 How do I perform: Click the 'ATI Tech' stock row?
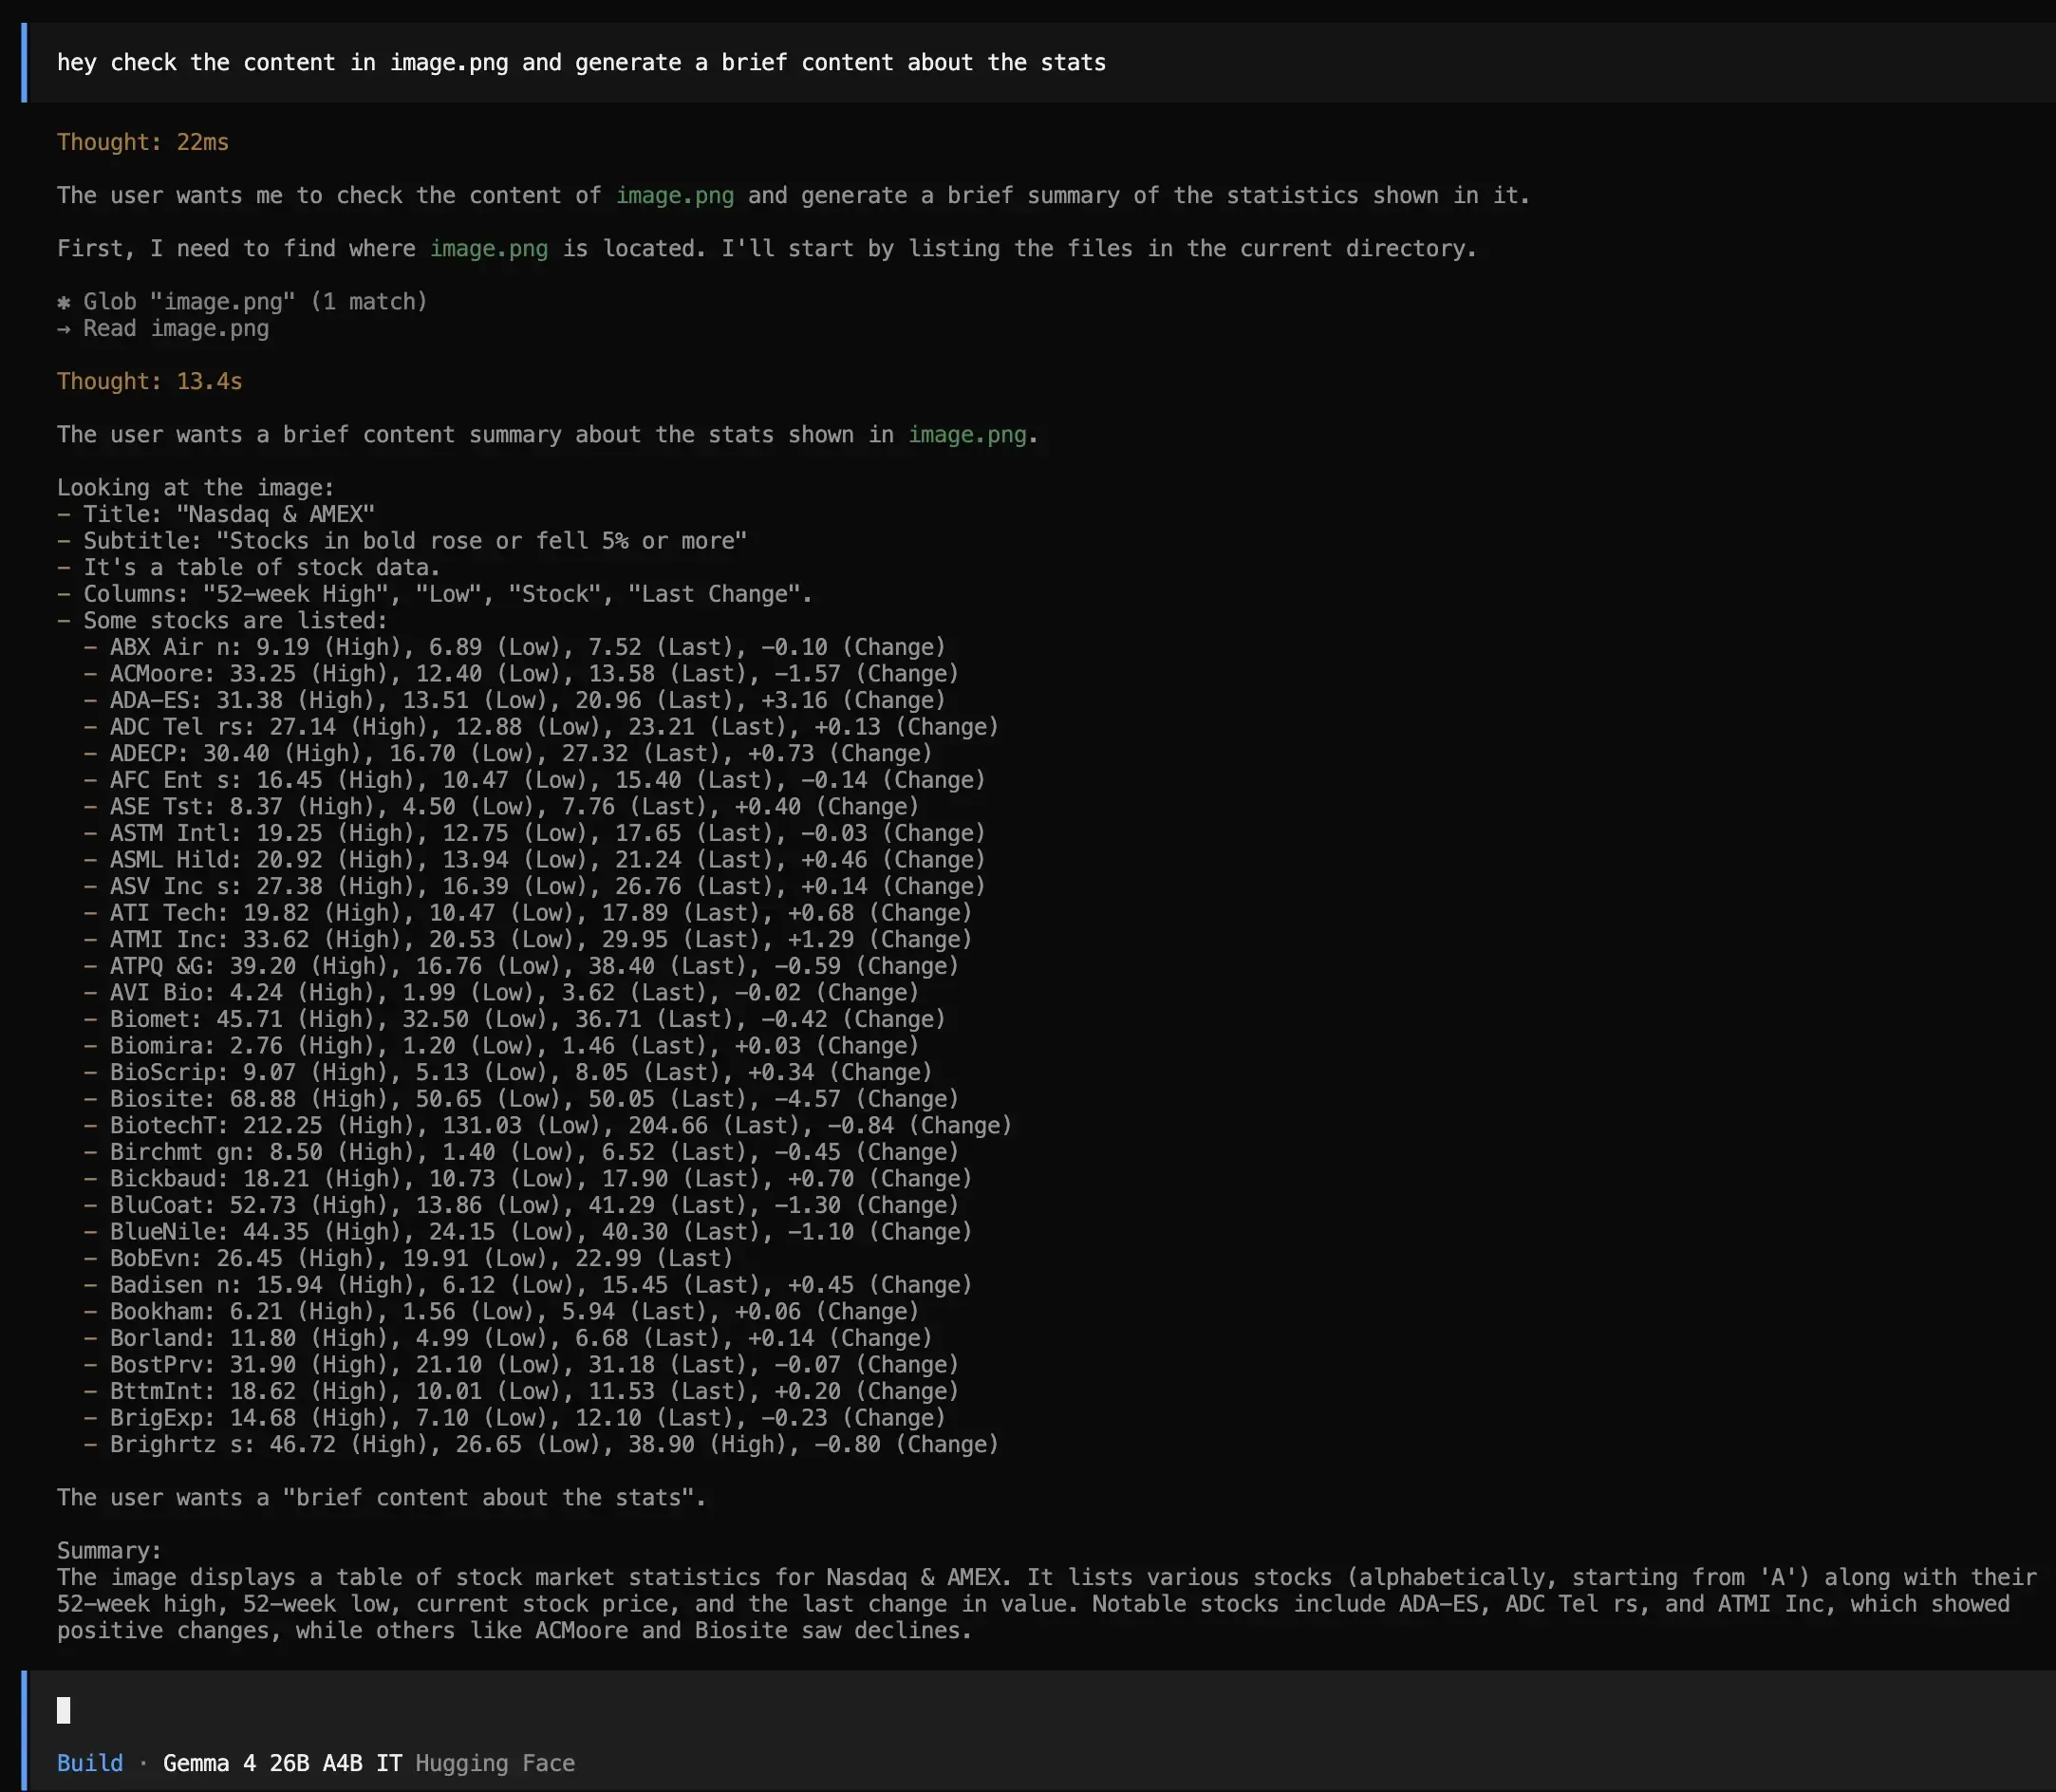528,912
